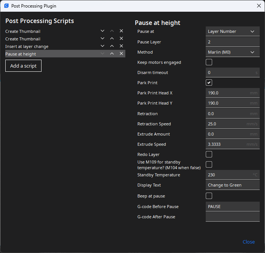Remove the first Create Thumbnail script
265x253 pixels.
121,31
